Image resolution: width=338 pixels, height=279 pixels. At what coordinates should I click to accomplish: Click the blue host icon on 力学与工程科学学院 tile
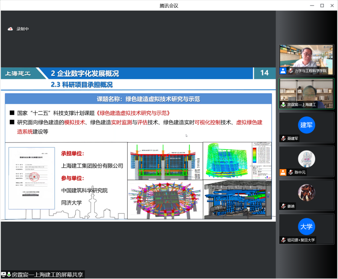[283, 71]
